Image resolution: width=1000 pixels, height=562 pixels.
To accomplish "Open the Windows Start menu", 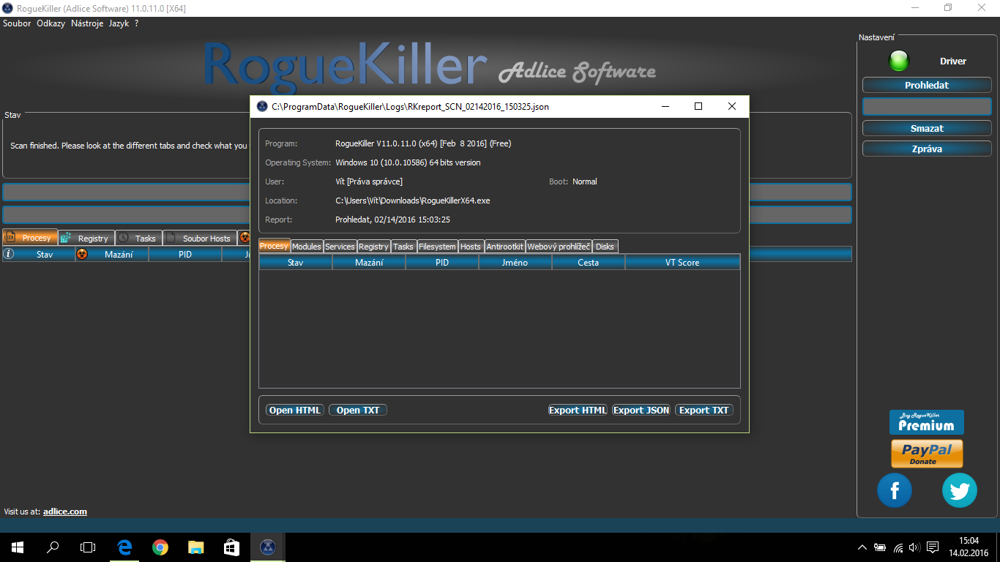I will coord(18,547).
